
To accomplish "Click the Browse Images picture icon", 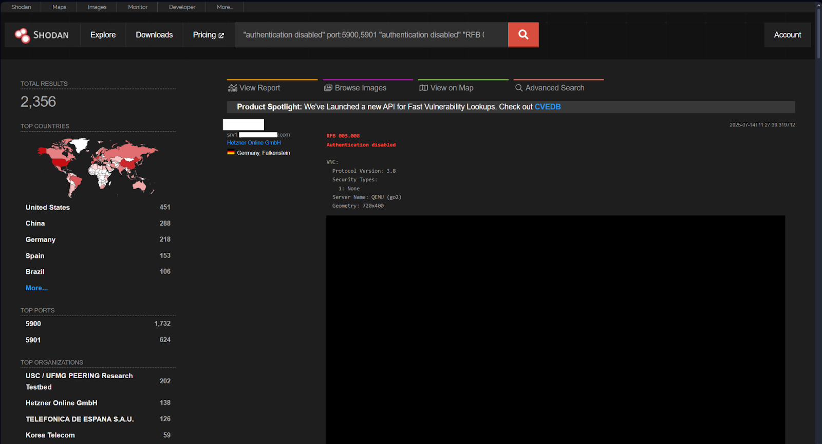I will click(328, 88).
